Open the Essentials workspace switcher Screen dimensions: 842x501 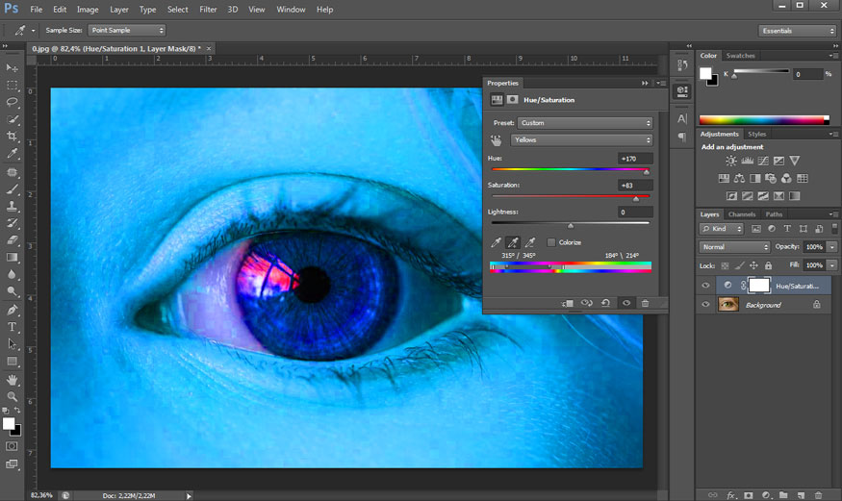[x=798, y=31]
